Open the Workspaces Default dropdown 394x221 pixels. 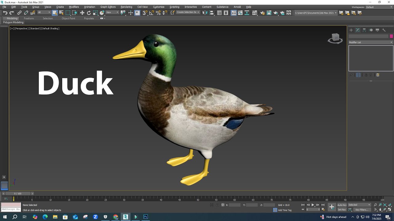pyautogui.click(x=379, y=7)
